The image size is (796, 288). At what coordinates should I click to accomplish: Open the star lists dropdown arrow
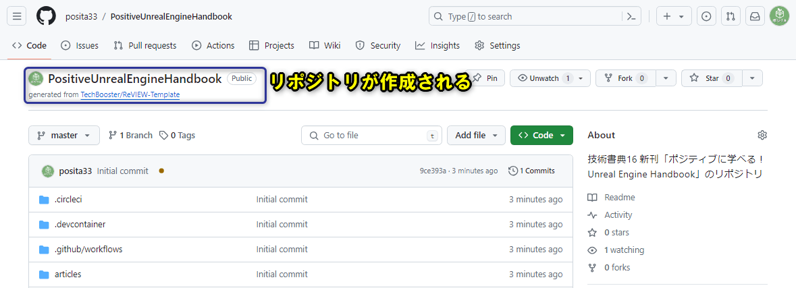pyautogui.click(x=752, y=79)
